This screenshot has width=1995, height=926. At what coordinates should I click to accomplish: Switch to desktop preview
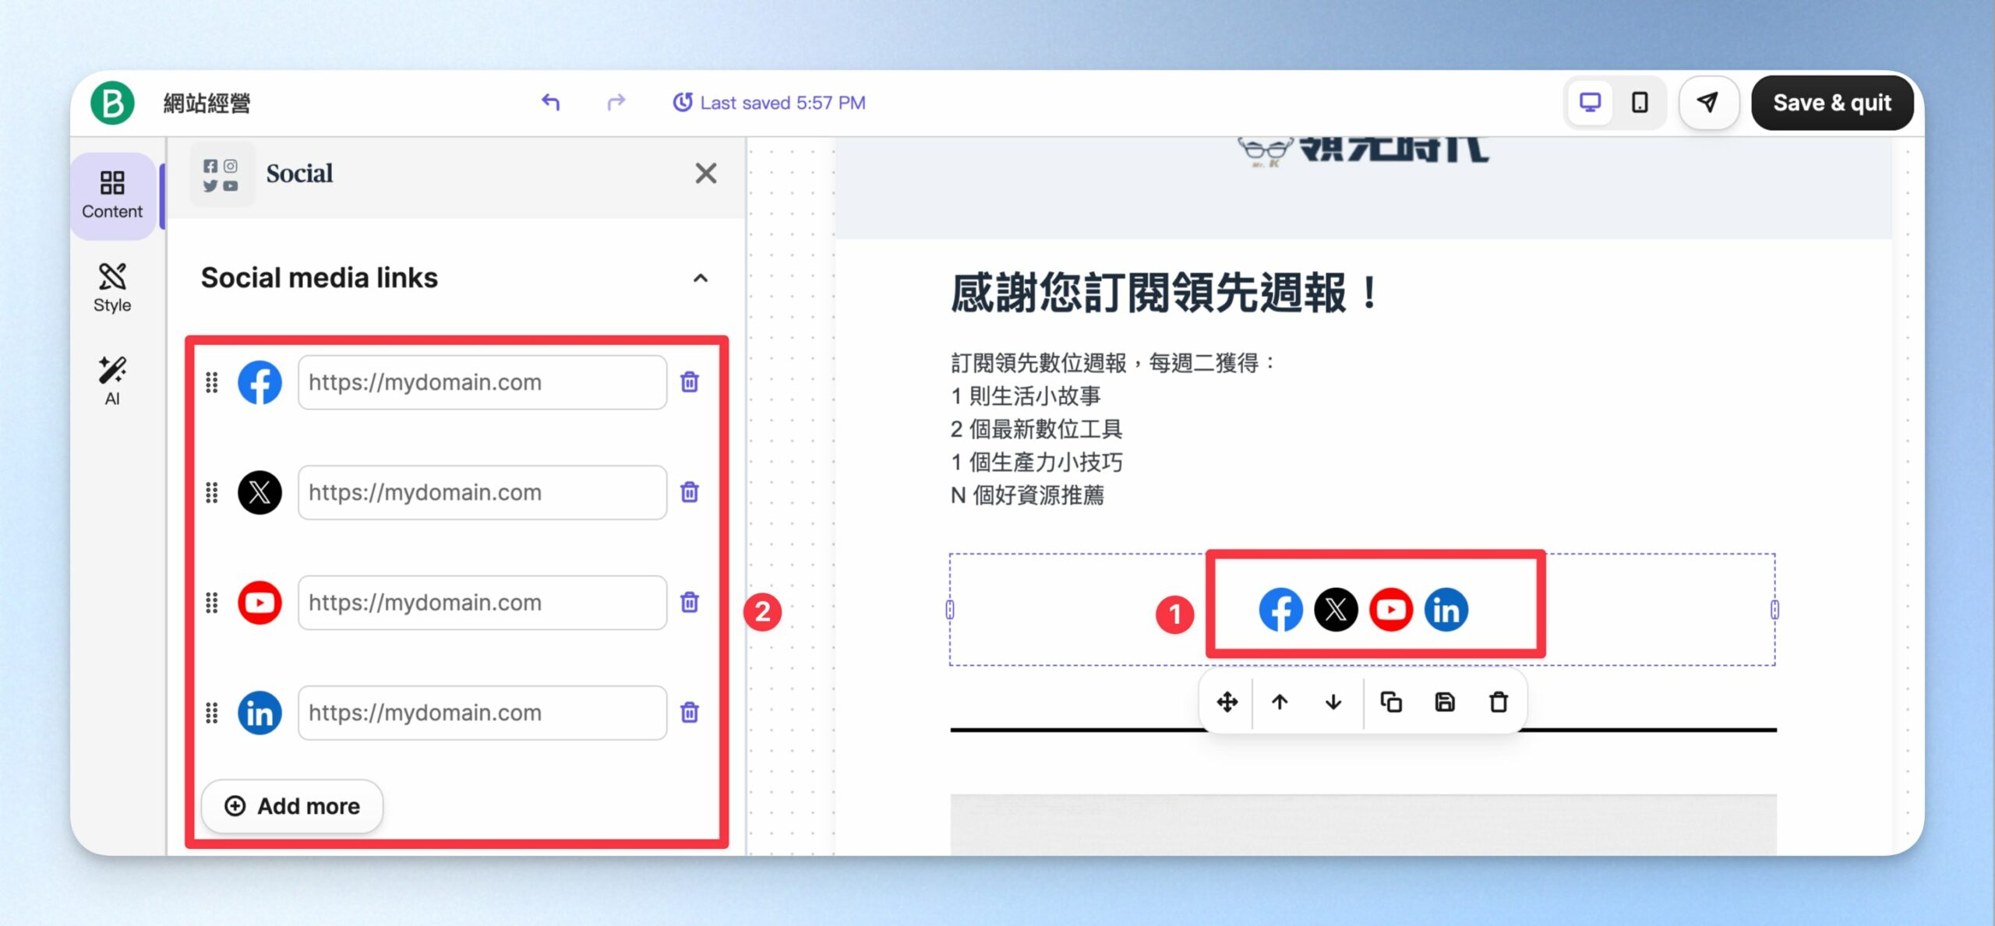pyautogui.click(x=1590, y=103)
